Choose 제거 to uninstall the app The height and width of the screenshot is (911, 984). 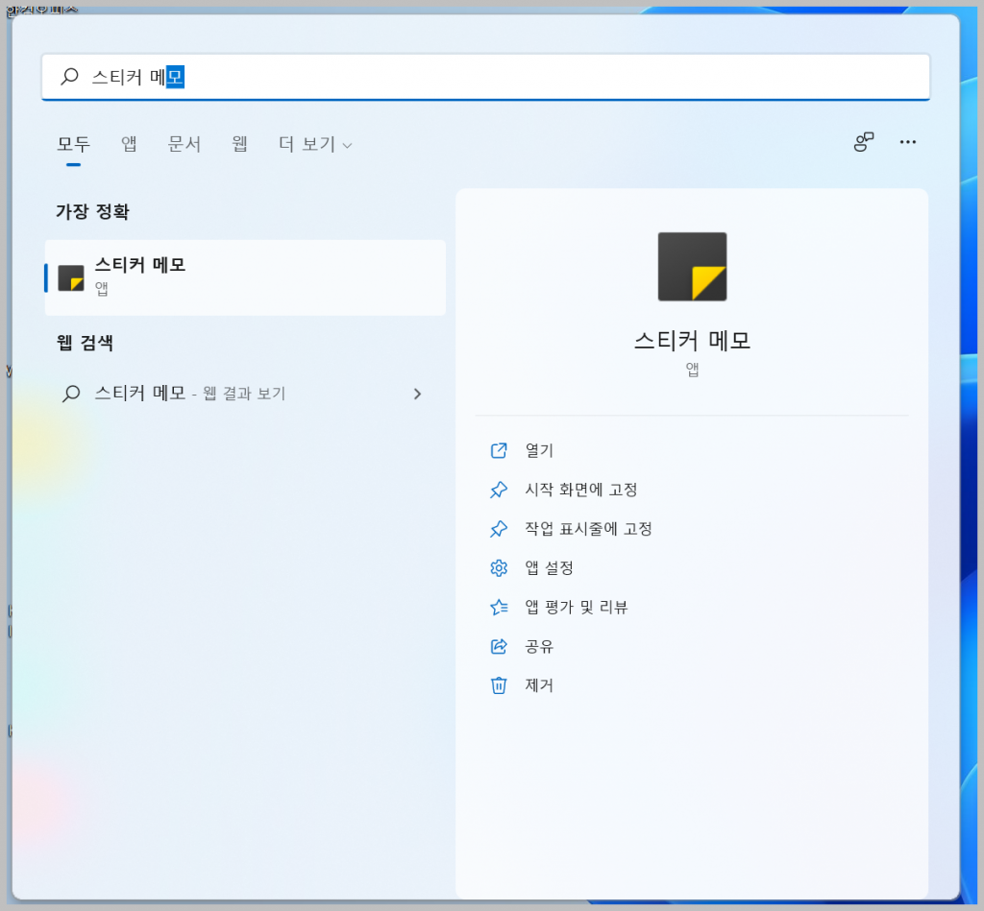539,685
